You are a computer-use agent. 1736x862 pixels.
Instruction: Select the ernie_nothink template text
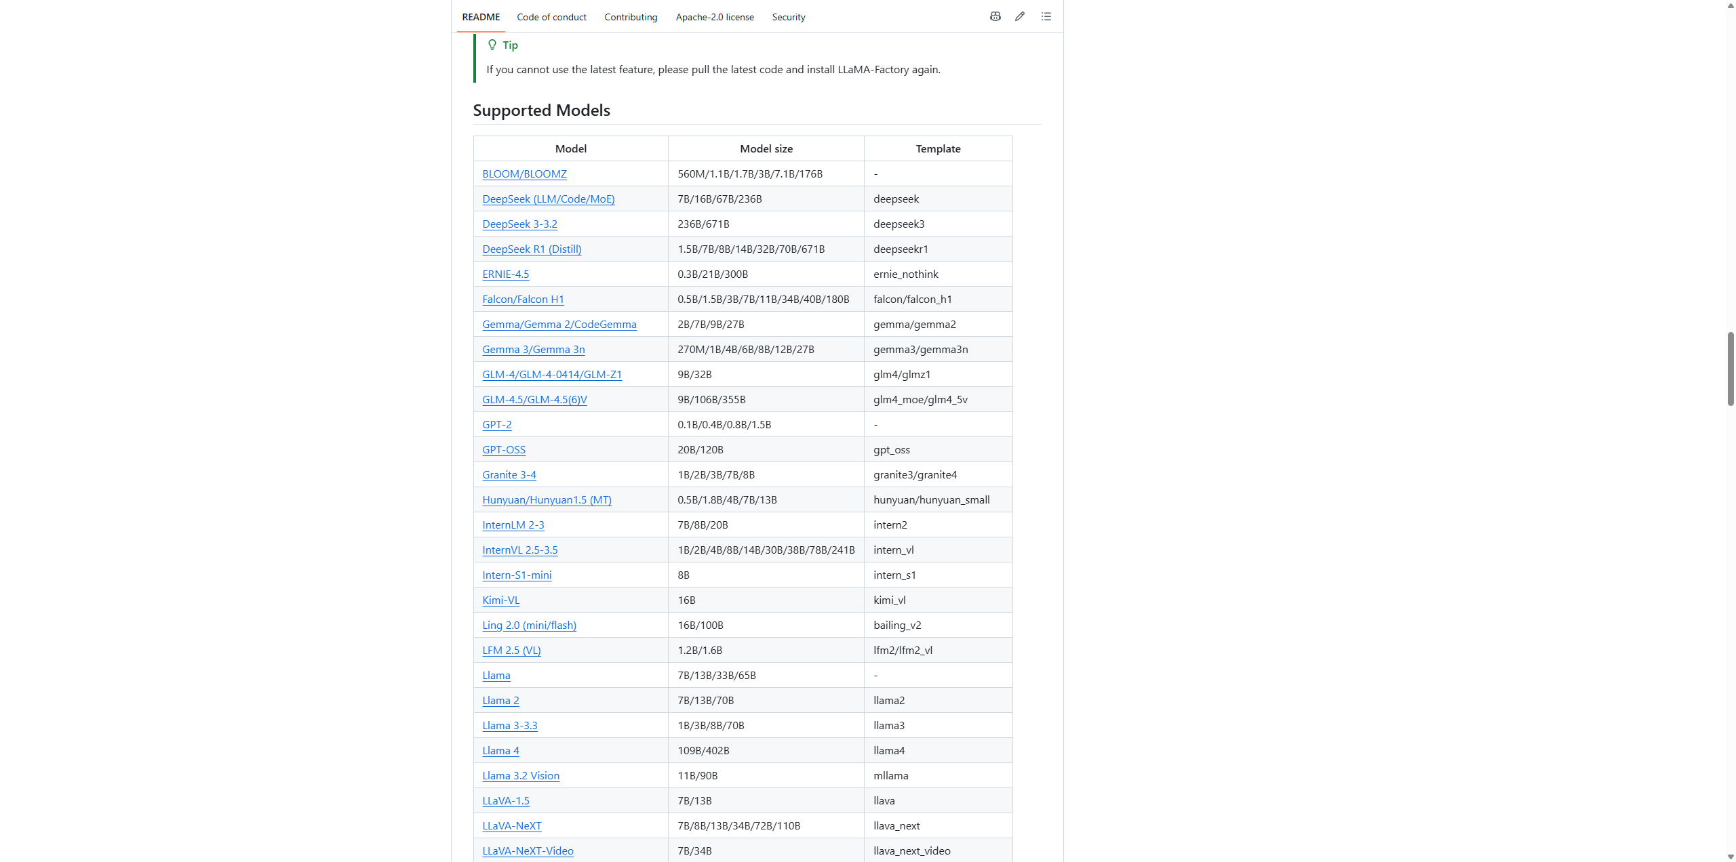[x=906, y=274]
